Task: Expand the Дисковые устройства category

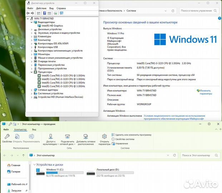Action: pyautogui.click(x=31, y=29)
